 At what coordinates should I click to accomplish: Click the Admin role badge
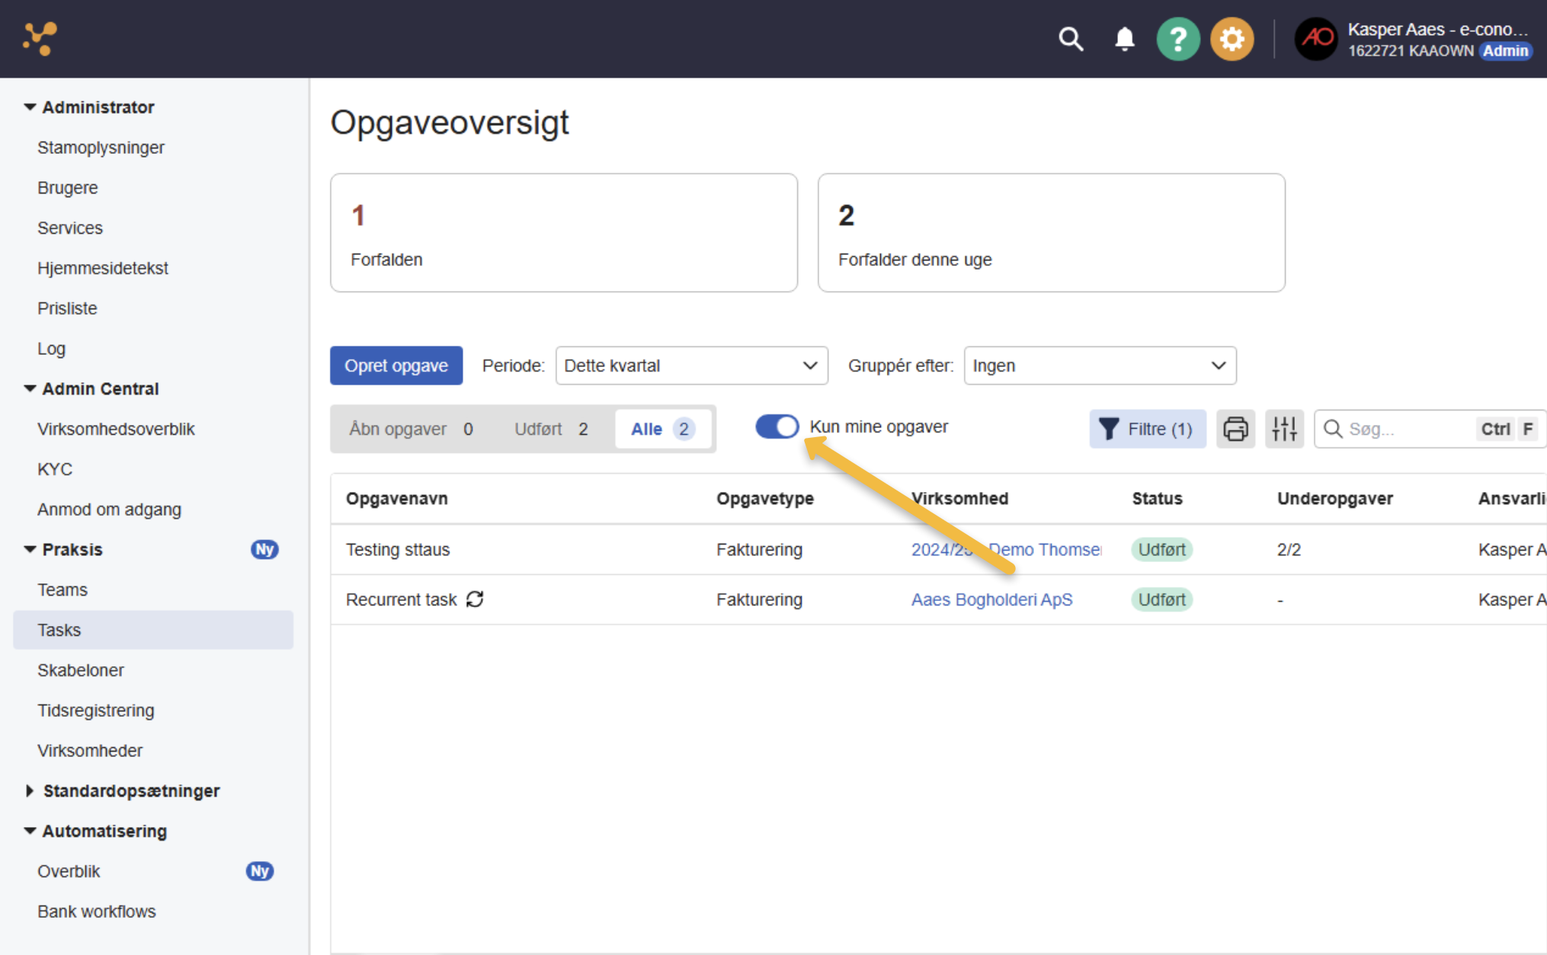pos(1505,51)
